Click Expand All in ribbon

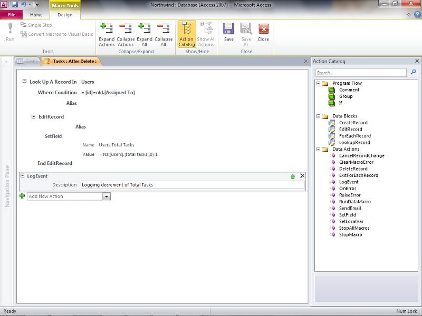tap(145, 35)
